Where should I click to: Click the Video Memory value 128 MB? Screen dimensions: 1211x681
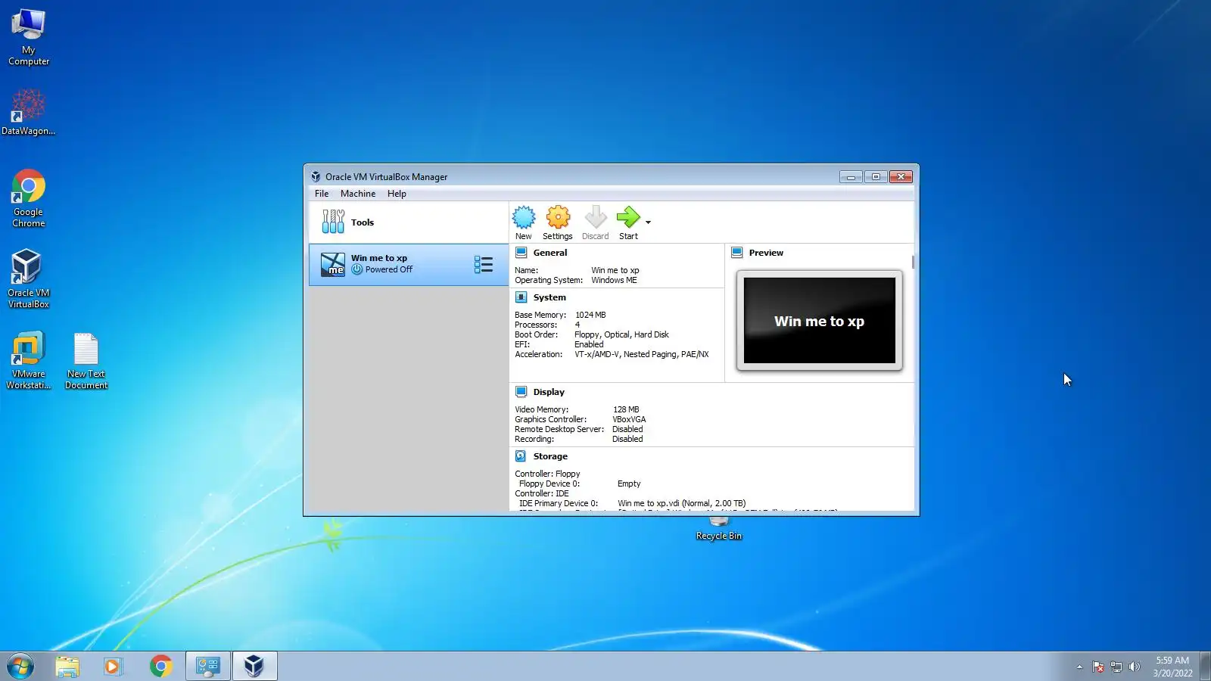[x=626, y=409]
